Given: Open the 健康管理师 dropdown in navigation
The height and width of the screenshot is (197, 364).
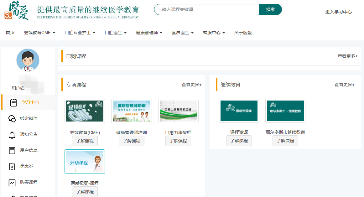Looking at the screenshot, I should [x=149, y=33].
